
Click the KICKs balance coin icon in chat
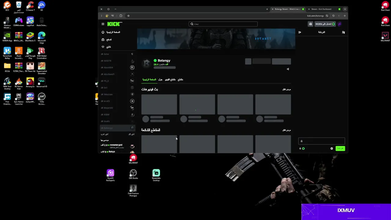pos(303,148)
